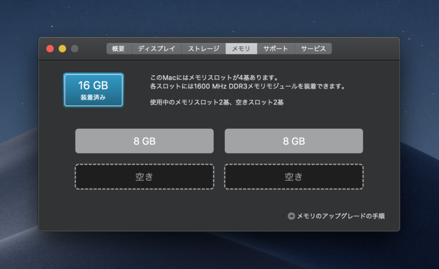Viewport: 439px width, 269px height.
Task: Click the 使用中のメモリスロット2基 status text
Action: (216, 103)
